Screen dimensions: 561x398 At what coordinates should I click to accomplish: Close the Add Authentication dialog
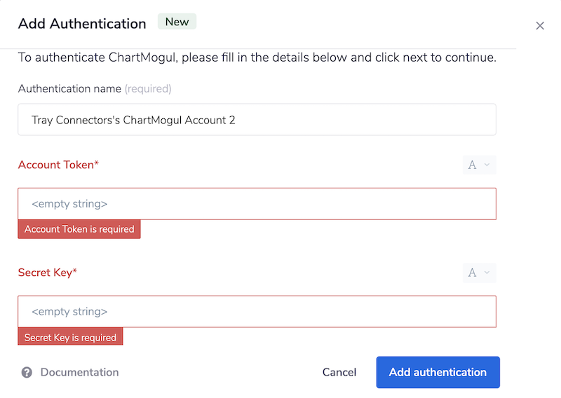pos(539,26)
